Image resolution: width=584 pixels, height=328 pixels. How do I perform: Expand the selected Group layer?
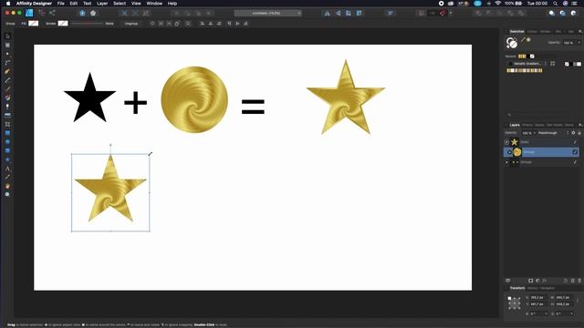(x=509, y=152)
